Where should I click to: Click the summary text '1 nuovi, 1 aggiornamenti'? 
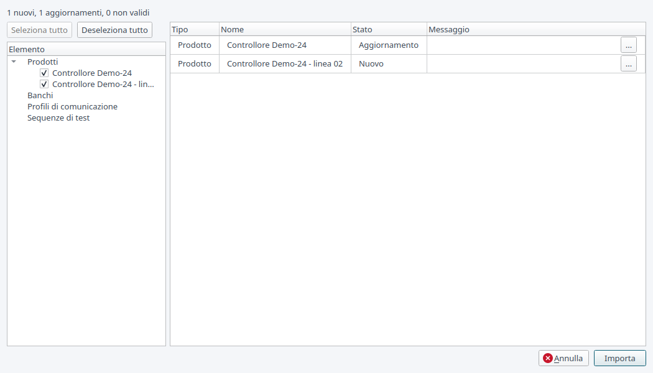[54, 12]
